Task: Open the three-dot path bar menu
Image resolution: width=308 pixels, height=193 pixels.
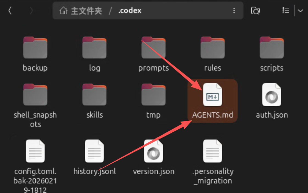Action: coord(234,11)
